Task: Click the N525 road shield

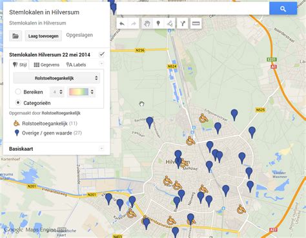Action: [260, 110]
